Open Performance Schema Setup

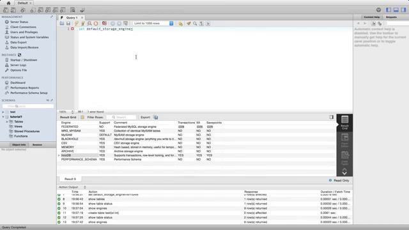pyautogui.click(x=29, y=93)
